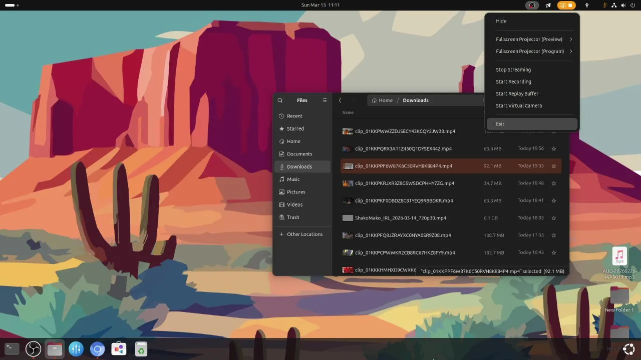This screenshot has width=641, height=360.
Task: Select Hide in the OBS tray menu
Action: tap(532, 21)
